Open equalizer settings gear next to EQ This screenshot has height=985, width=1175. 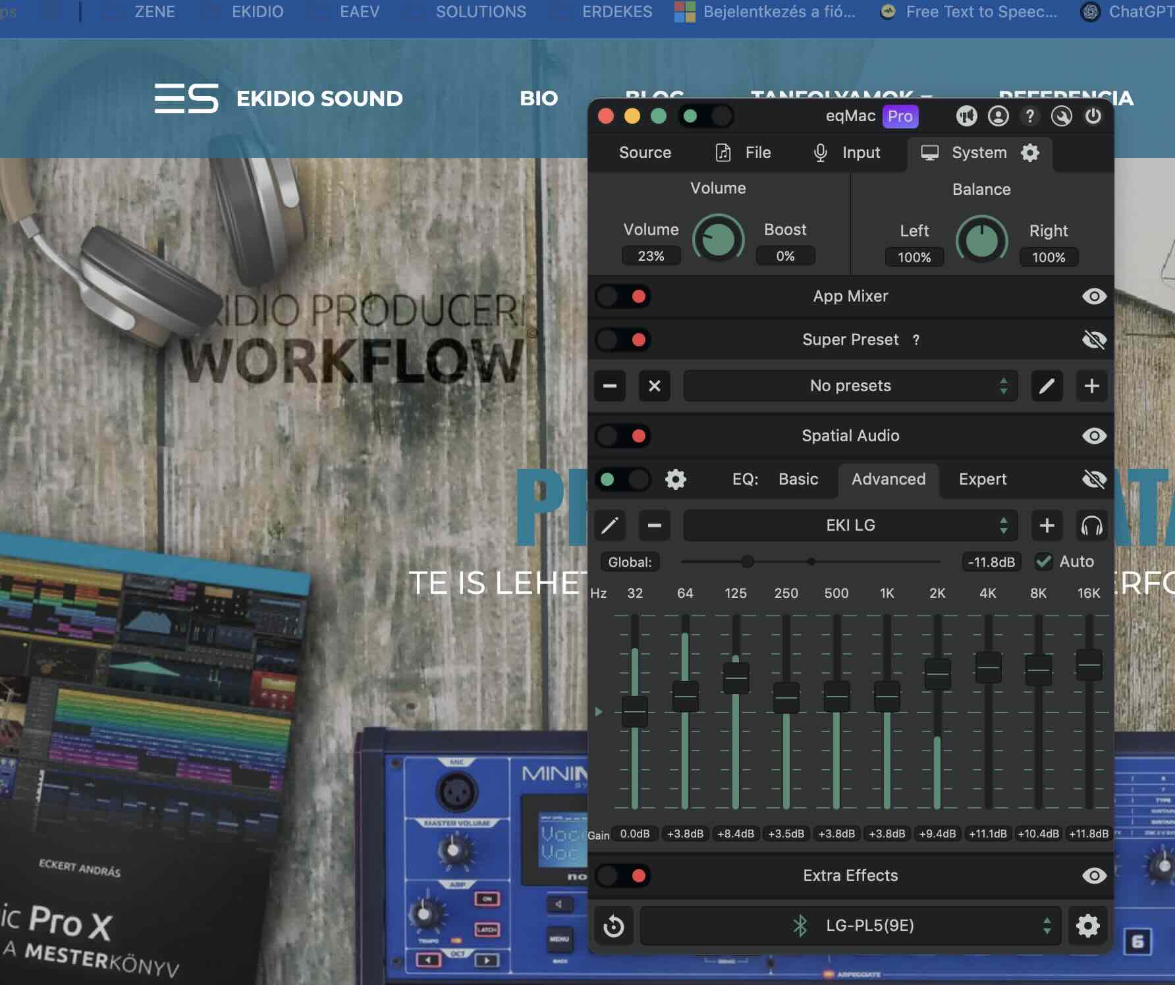676,479
